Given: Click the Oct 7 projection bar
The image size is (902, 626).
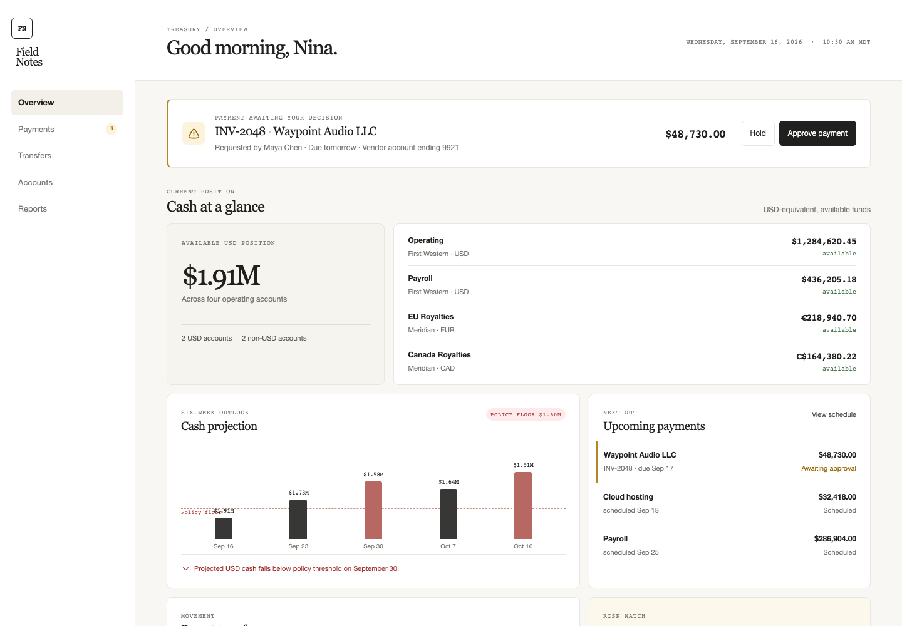Looking at the screenshot, I should click(x=448, y=514).
